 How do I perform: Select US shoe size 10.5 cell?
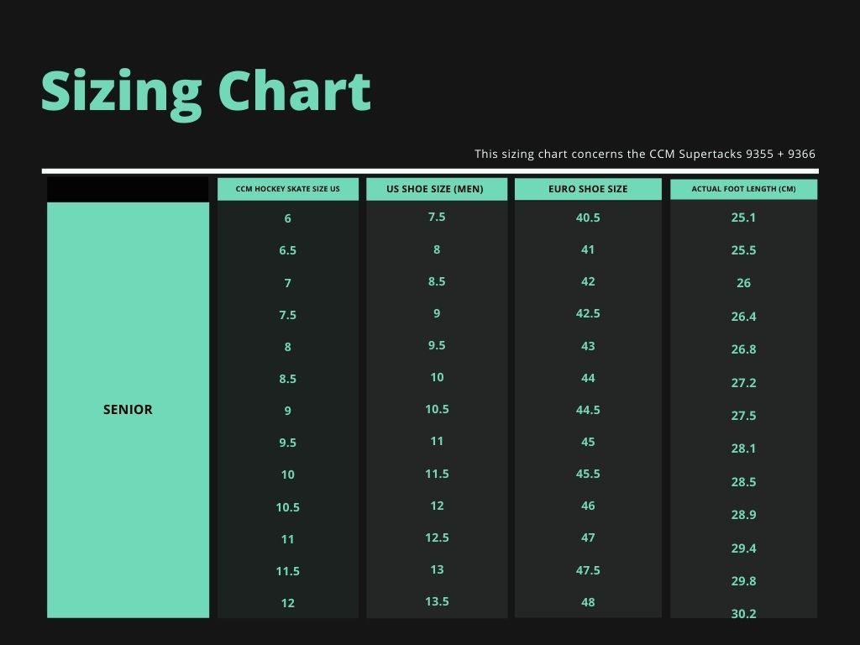pos(437,409)
